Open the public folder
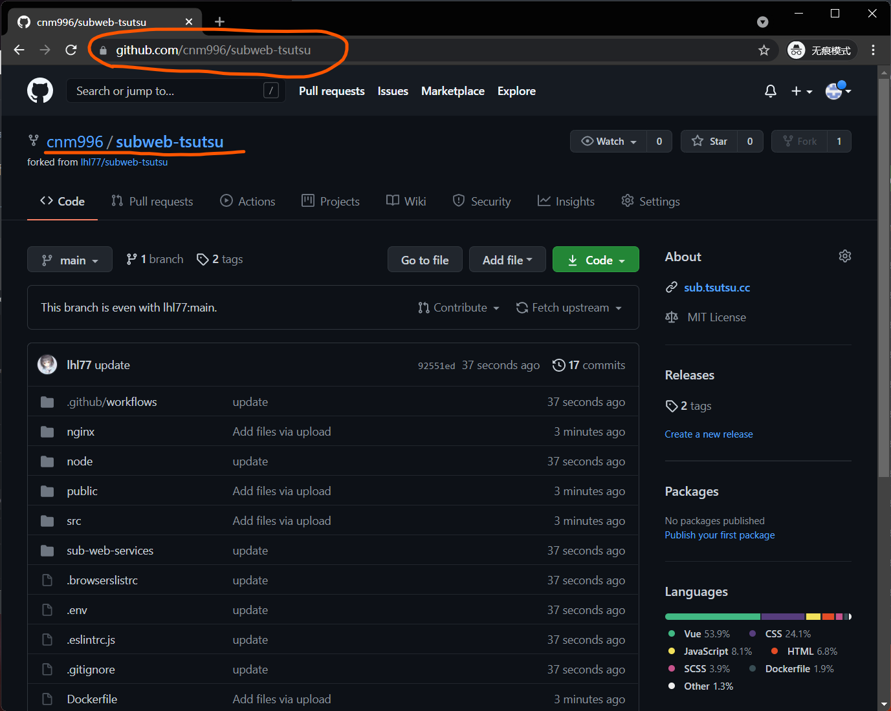The width and height of the screenshot is (891, 711). 82,491
